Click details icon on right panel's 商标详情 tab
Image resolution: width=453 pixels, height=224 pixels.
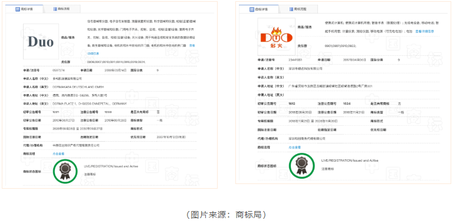(x=252, y=9)
